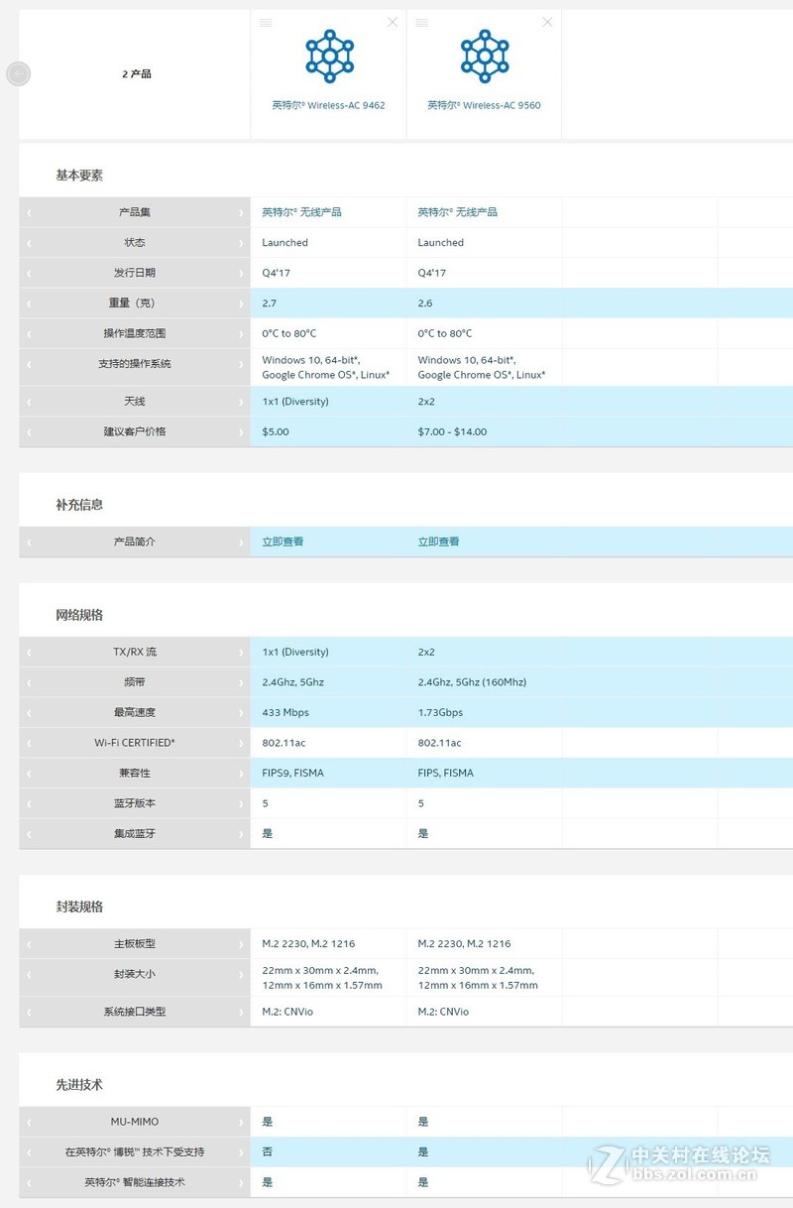This screenshot has height=1208, width=793.
Task: Click the right chevron on the 天线 row
Action: [x=241, y=401]
